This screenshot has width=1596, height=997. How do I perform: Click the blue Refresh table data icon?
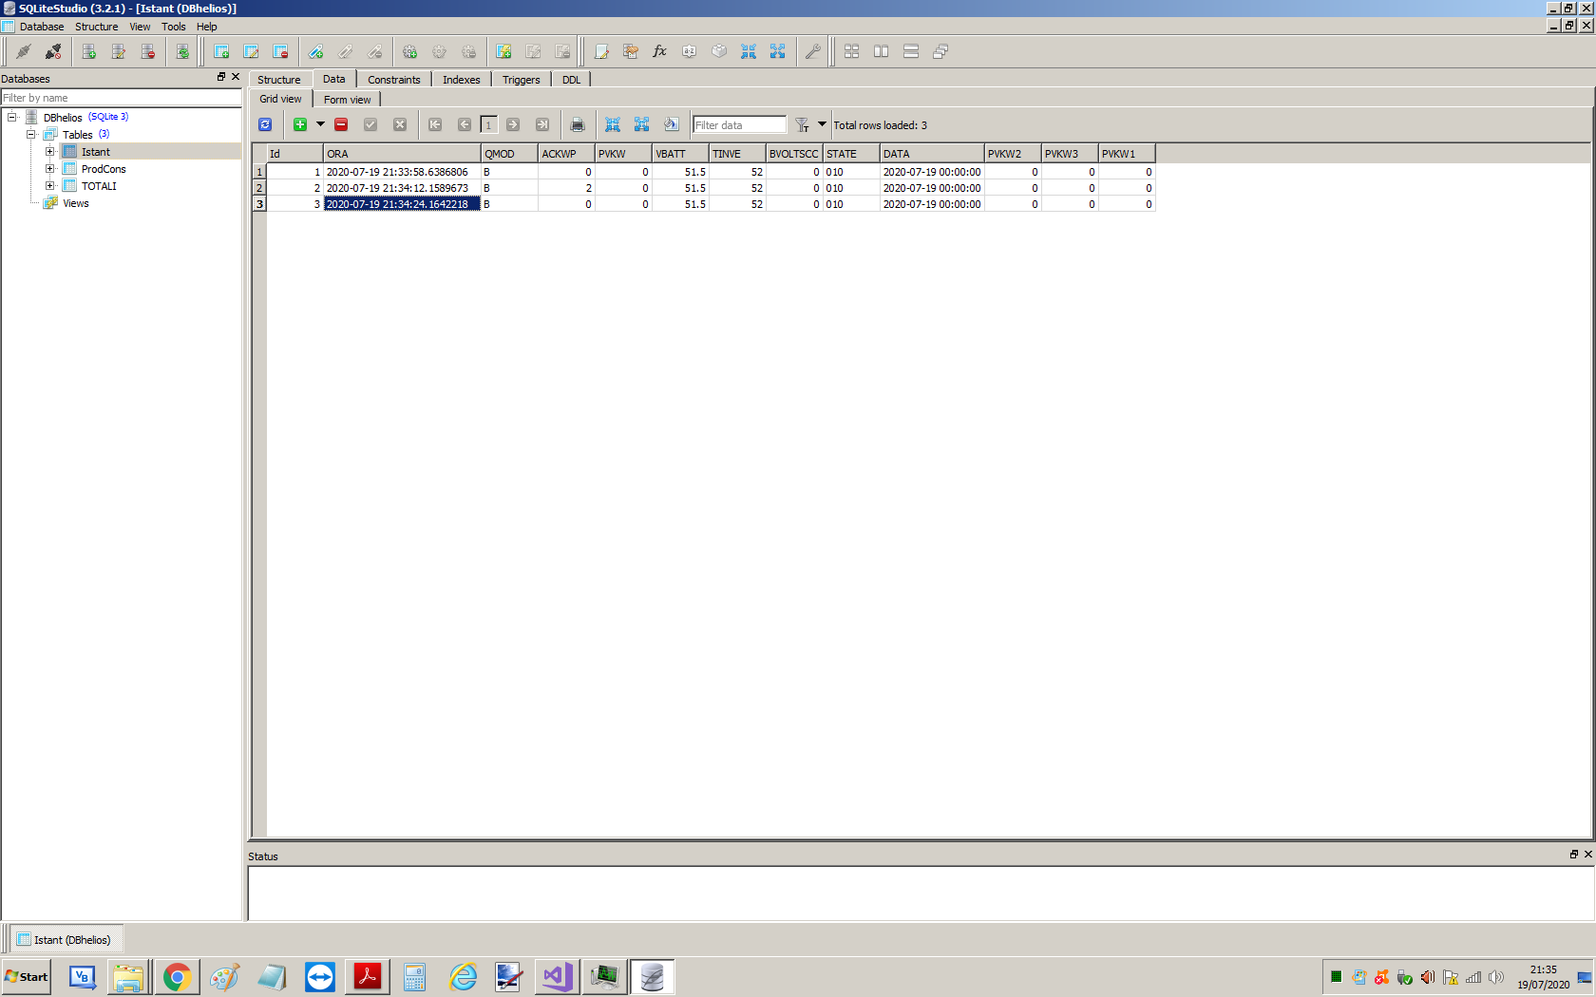pyautogui.click(x=265, y=124)
